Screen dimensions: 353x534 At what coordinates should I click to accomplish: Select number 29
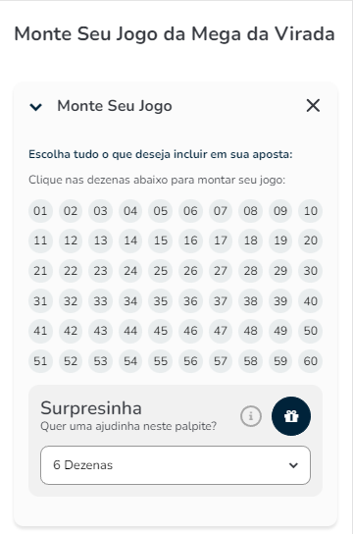click(x=280, y=271)
